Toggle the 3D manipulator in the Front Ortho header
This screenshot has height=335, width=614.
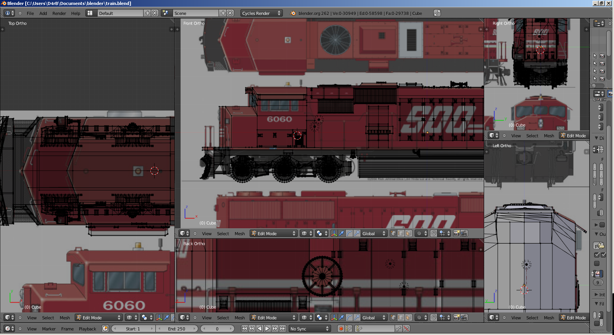(x=334, y=233)
